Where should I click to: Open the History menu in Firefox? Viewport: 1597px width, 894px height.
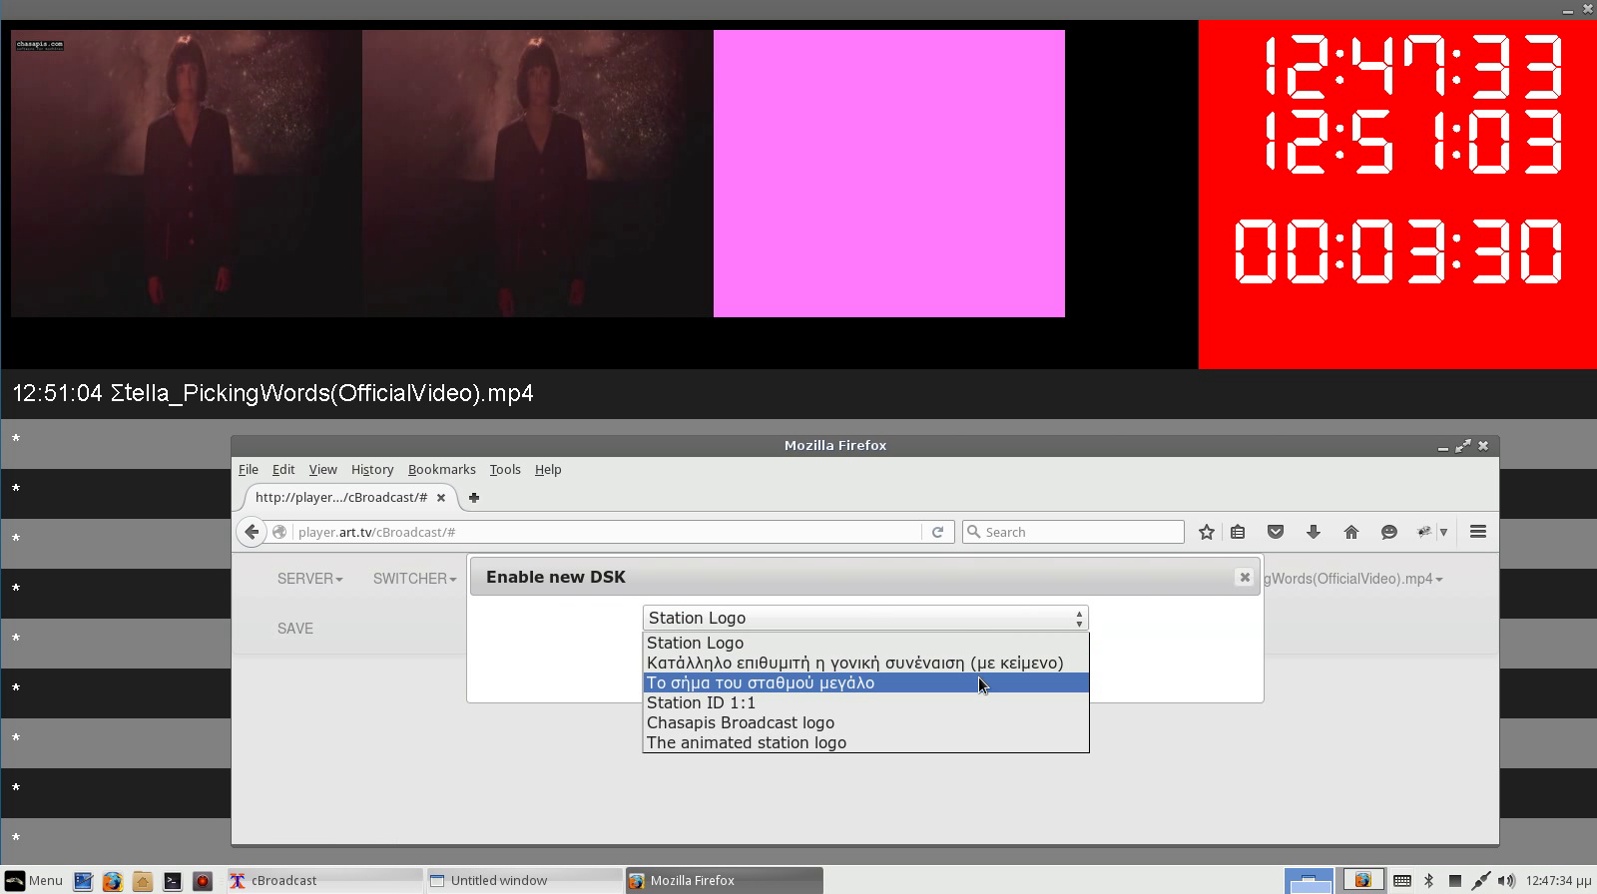click(x=372, y=469)
